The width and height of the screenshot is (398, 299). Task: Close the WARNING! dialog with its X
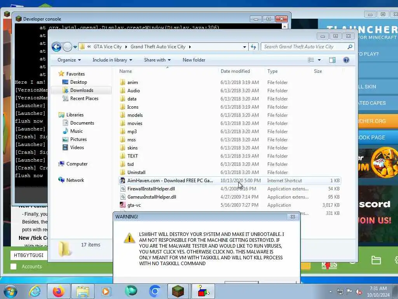293,216
